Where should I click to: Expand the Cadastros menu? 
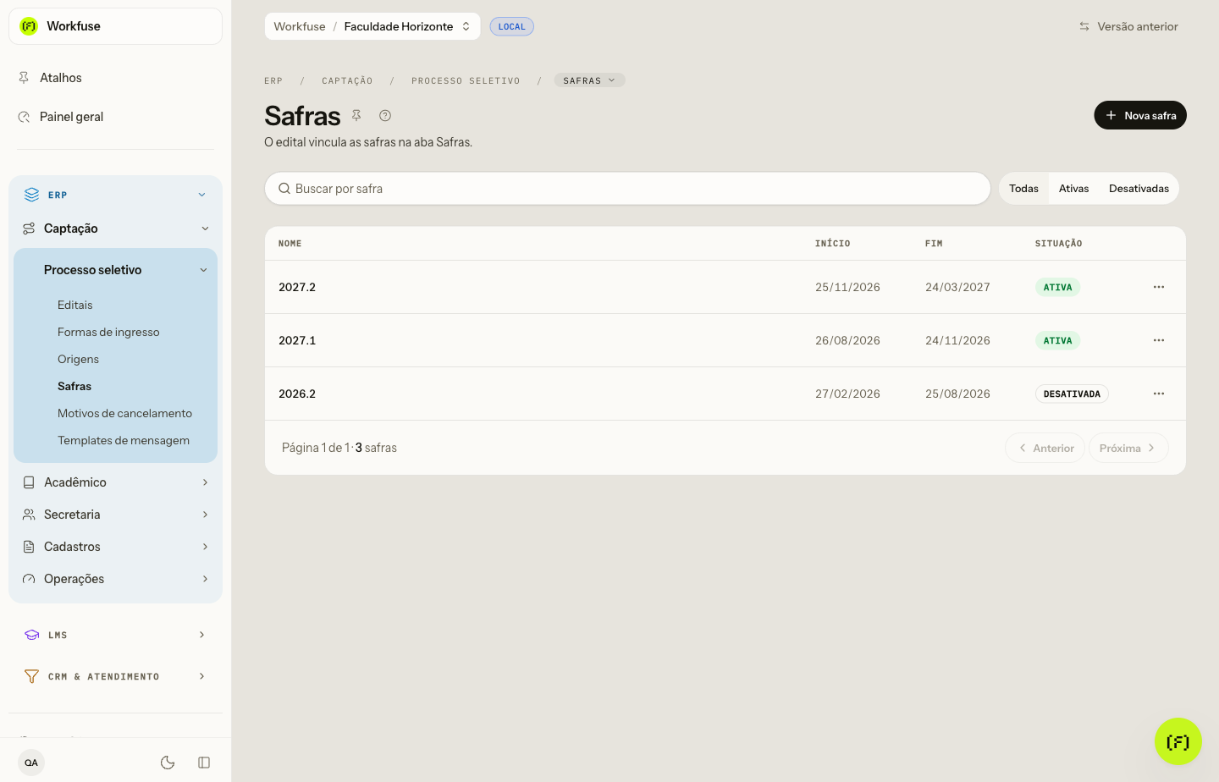click(115, 547)
